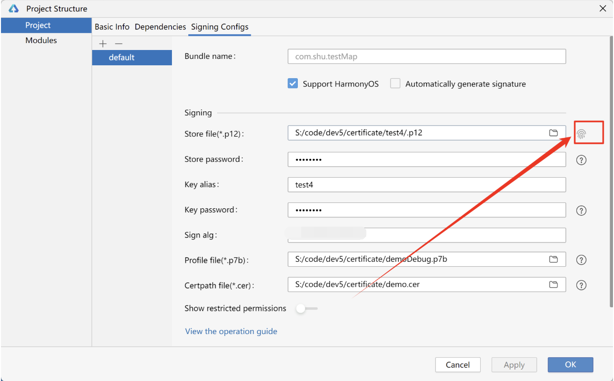Click the Cancel button

pyautogui.click(x=457, y=365)
